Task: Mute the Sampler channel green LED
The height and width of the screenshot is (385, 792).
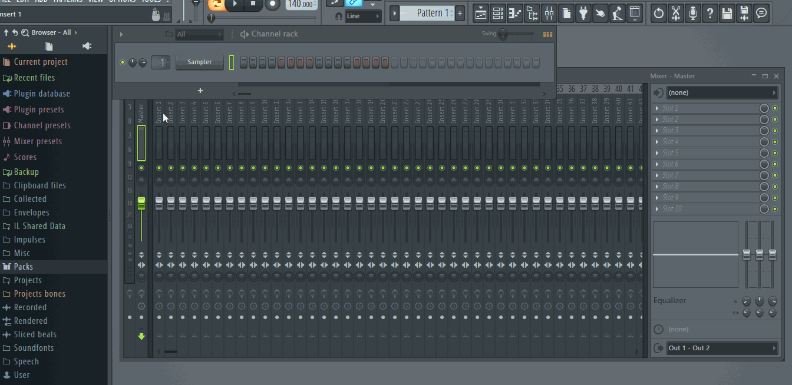Action: point(123,62)
